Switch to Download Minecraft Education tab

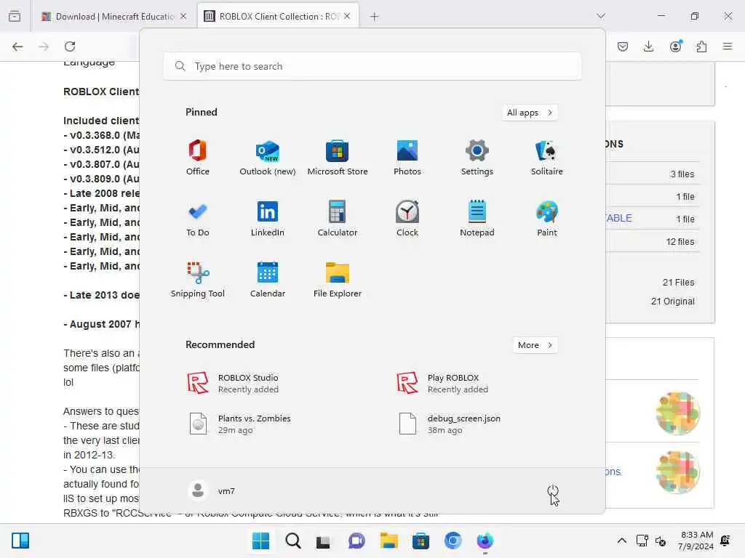(114, 17)
